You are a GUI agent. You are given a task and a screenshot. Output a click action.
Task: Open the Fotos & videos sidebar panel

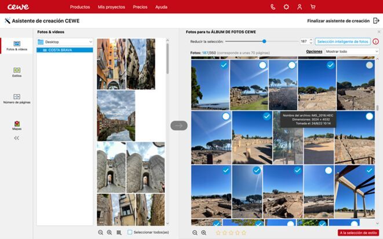click(16, 46)
